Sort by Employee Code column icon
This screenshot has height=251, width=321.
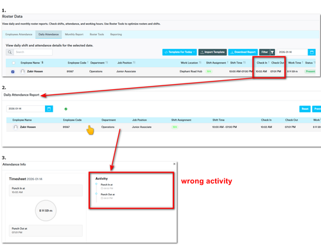(88, 62)
